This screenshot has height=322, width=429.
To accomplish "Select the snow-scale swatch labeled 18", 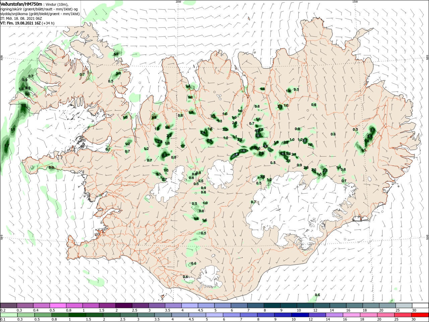I will pos(370,306).
